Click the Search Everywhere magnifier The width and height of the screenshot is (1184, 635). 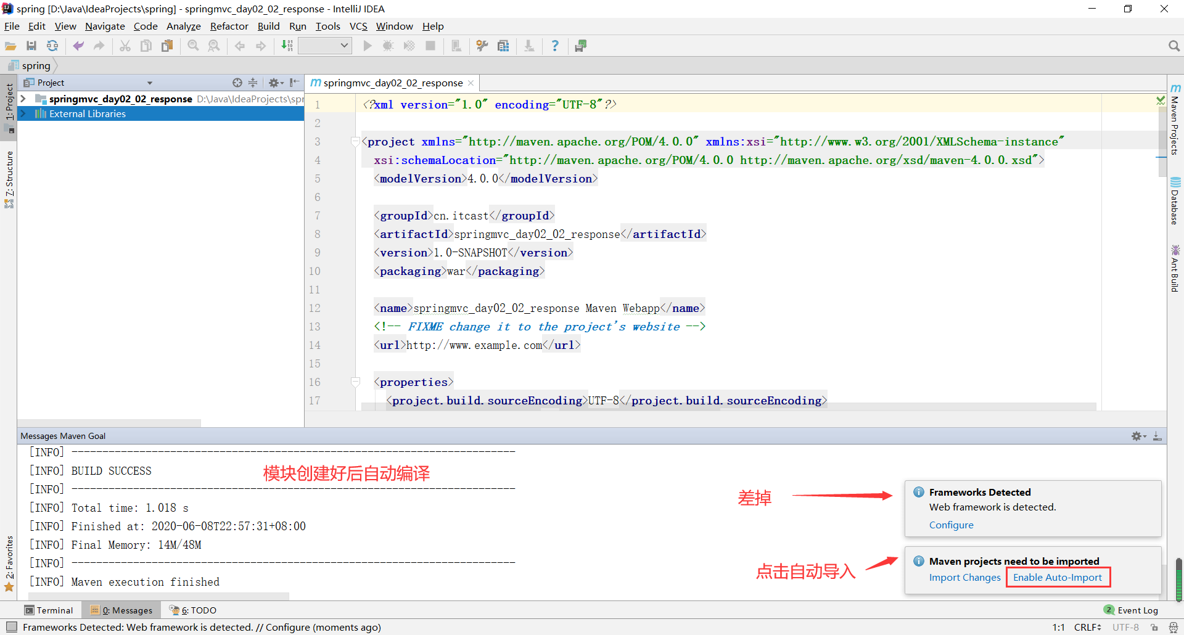[1174, 46]
